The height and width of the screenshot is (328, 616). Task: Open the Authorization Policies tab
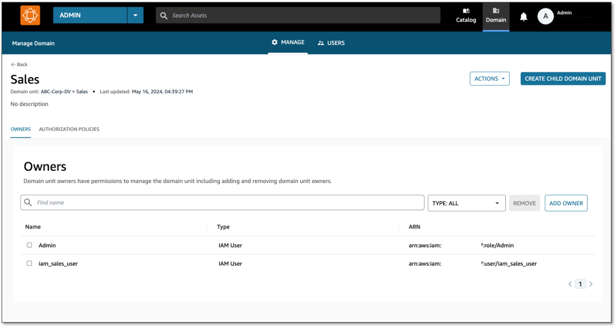click(x=69, y=129)
